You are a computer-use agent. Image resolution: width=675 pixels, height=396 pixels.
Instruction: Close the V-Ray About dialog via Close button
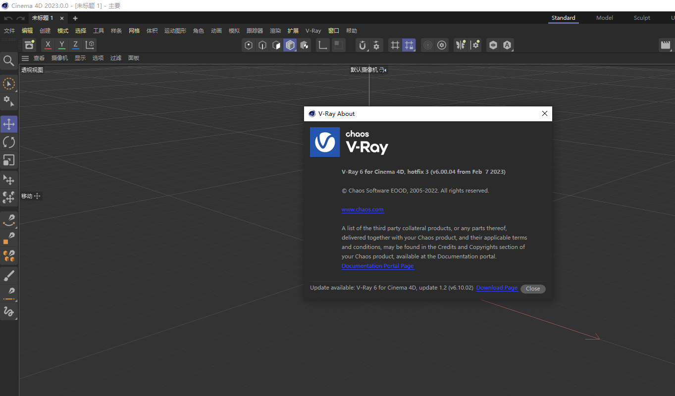tap(533, 289)
